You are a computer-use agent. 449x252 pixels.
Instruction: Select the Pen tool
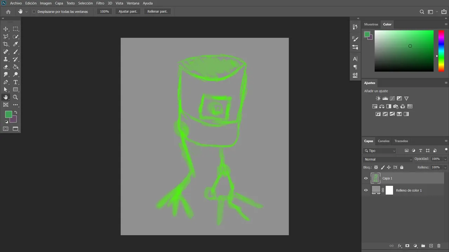pos(6,82)
